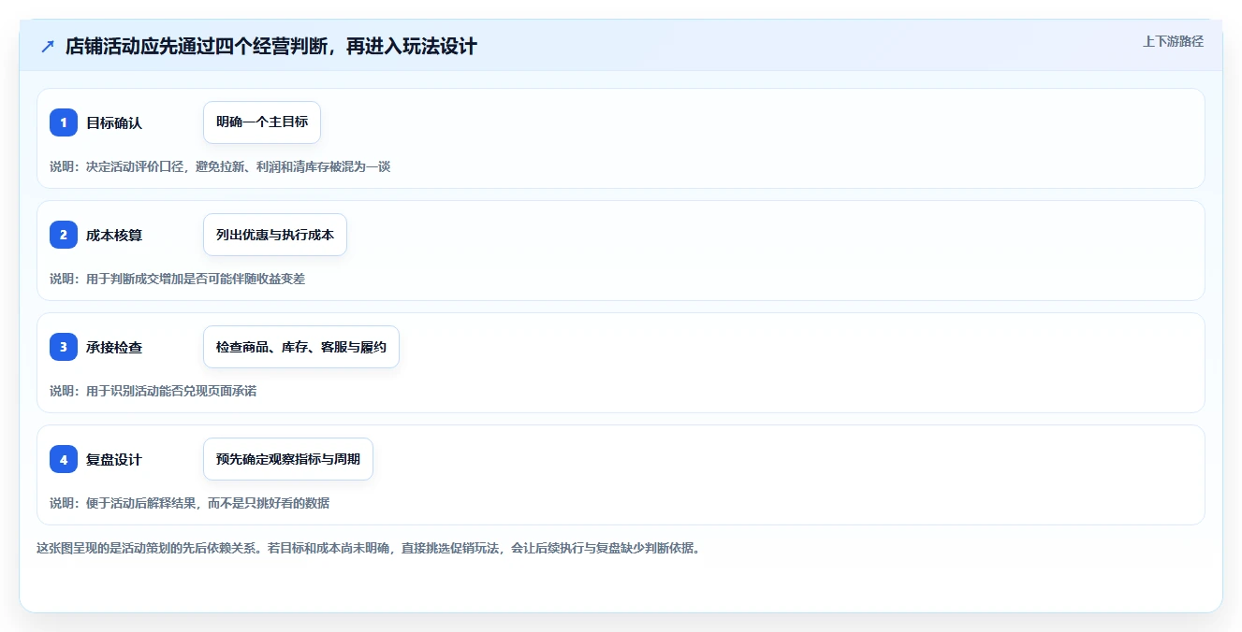Click the 上下游路径 label
This screenshot has width=1242, height=632.
pyautogui.click(x=1173, y=41)
